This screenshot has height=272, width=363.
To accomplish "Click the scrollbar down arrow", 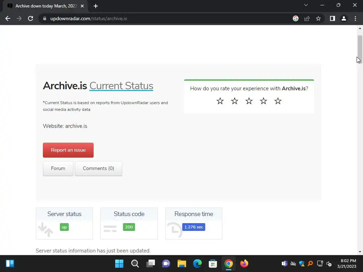I will [360, 252].
